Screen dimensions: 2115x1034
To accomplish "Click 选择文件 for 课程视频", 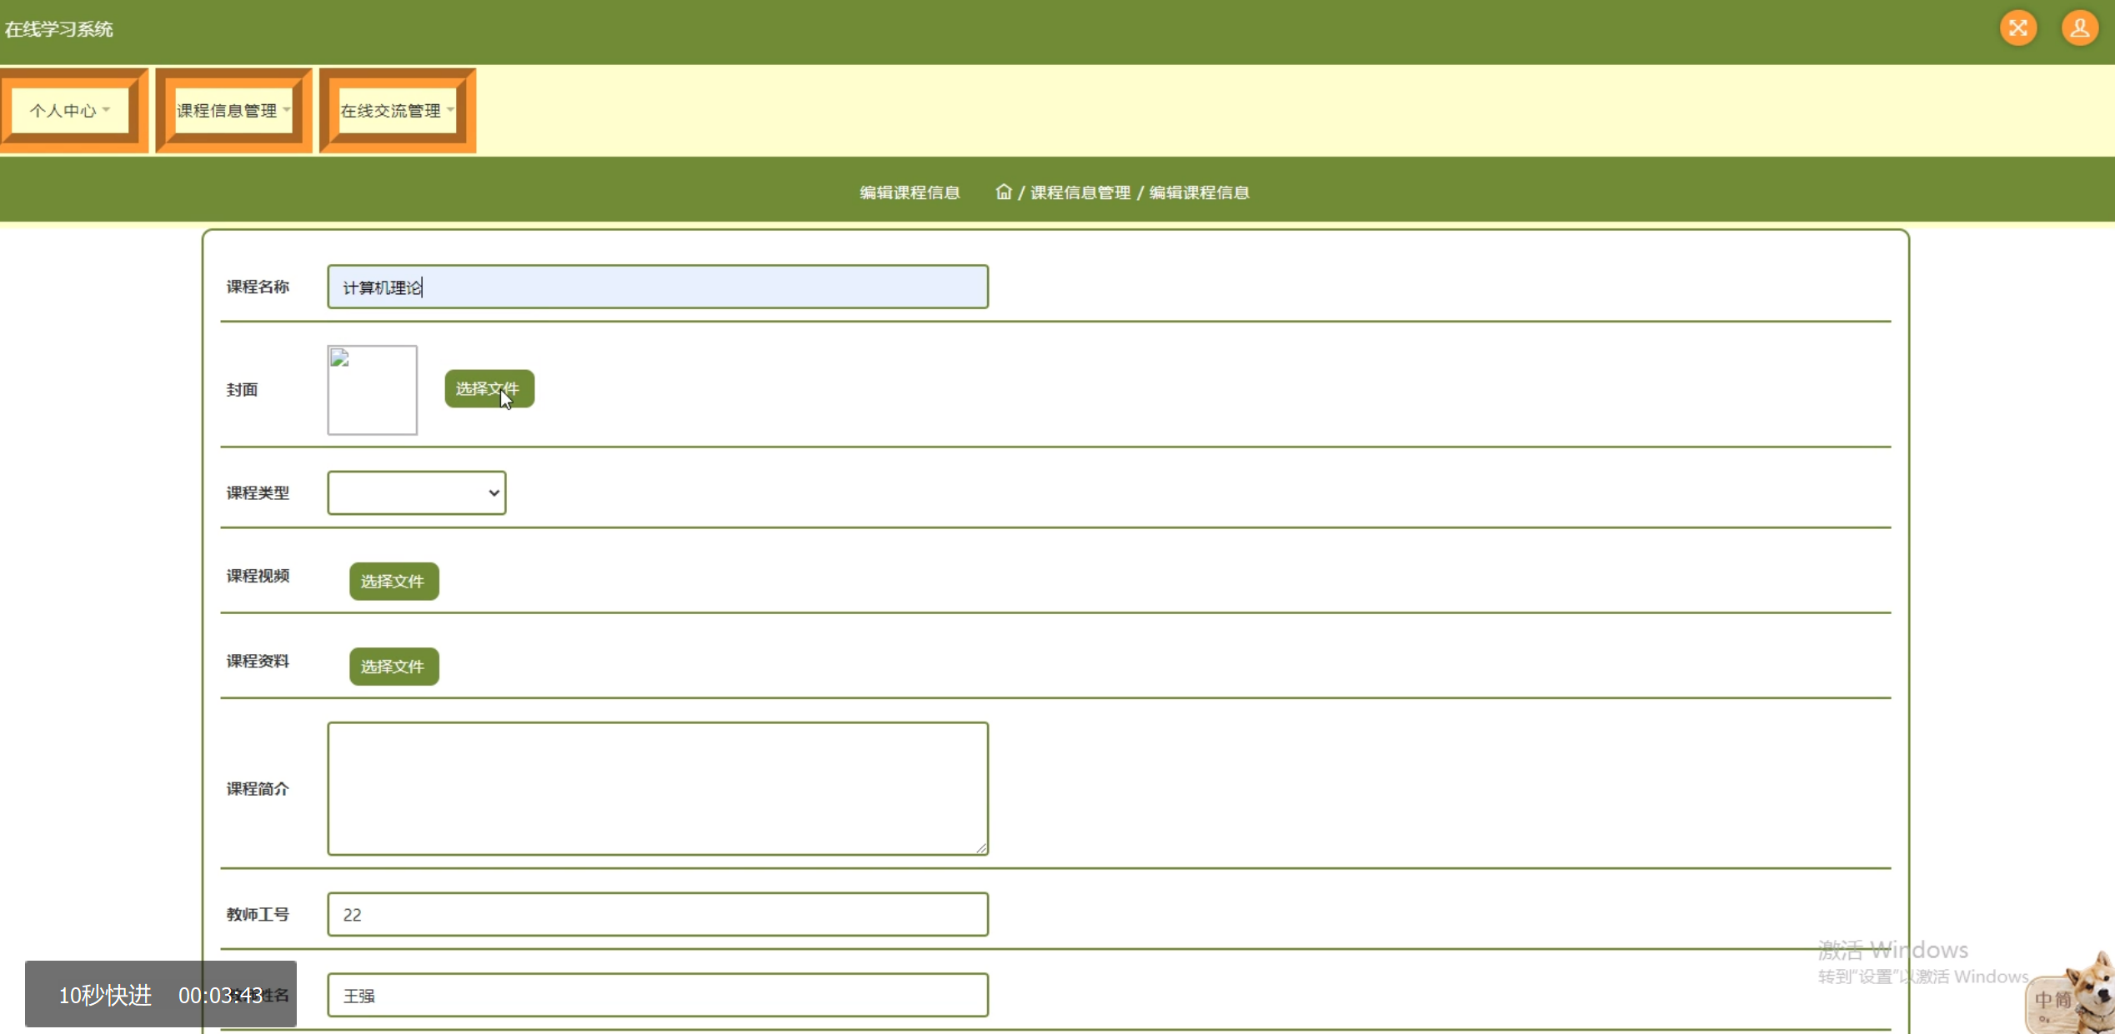I will click(x=393, y=582).
